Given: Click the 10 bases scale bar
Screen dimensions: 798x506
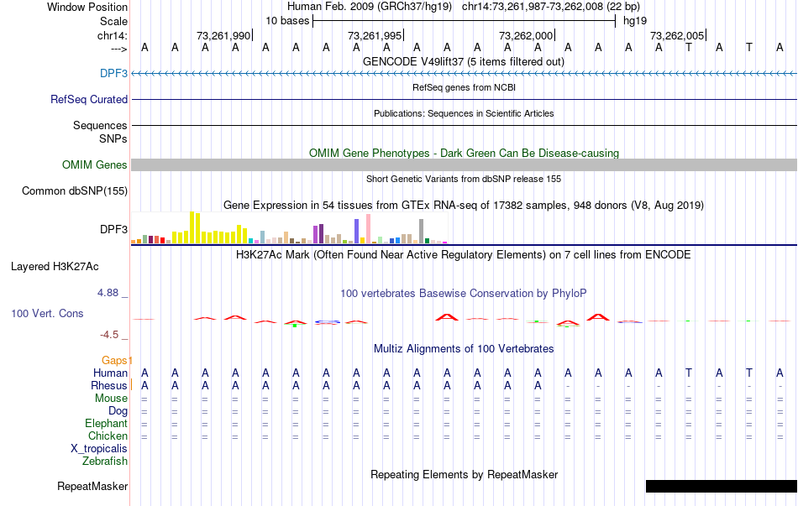Looking at the screenshot, I should [x=464, y=21].
